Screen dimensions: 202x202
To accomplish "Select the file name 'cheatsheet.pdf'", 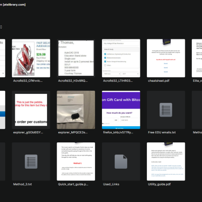I will [x=159, y=81].
